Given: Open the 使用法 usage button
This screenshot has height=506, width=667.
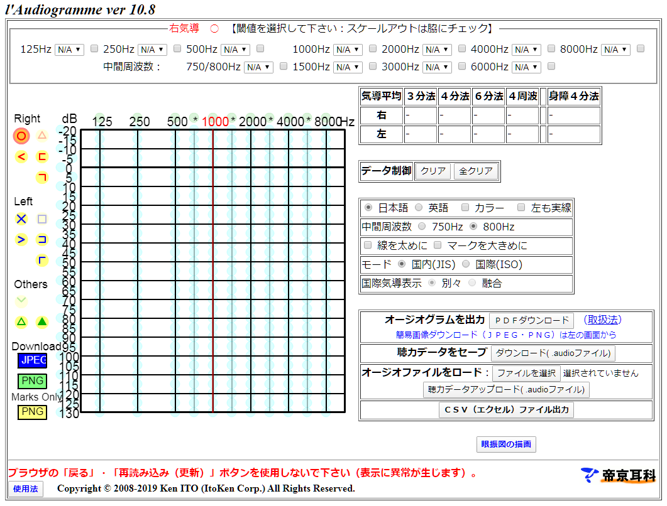Looking at the screenshot, I should coord(26,489).
